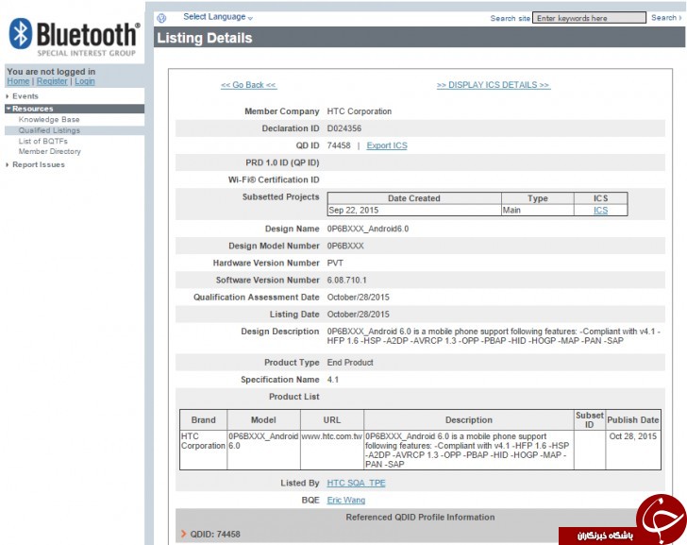Click the Brand column header
Viewport: 687px width, 545px height.
point(203,420)
